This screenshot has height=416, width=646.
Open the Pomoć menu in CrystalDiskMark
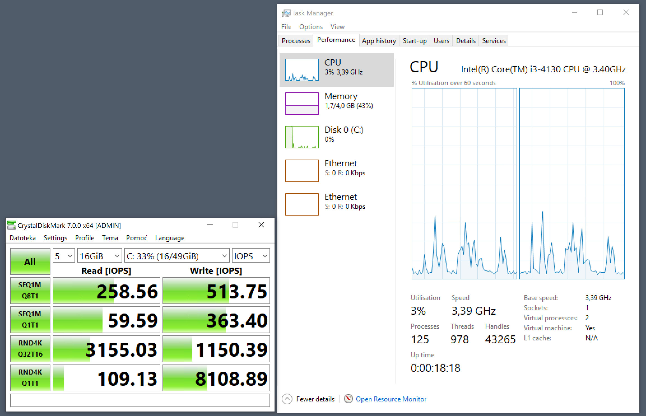tap(137, 238)
